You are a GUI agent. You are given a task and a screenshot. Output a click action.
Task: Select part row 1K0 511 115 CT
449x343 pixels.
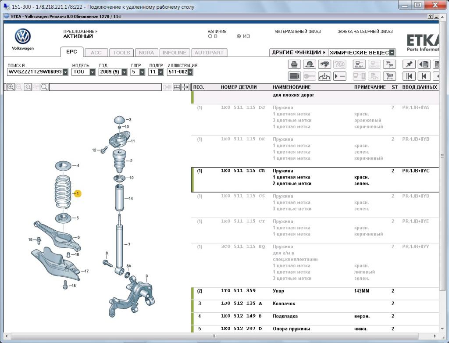(315, 230)
